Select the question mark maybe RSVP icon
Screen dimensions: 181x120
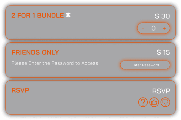143,102
